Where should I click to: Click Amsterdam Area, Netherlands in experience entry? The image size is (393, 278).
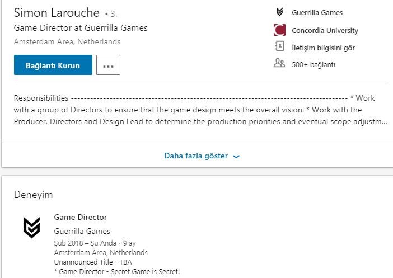coord(101,252)
